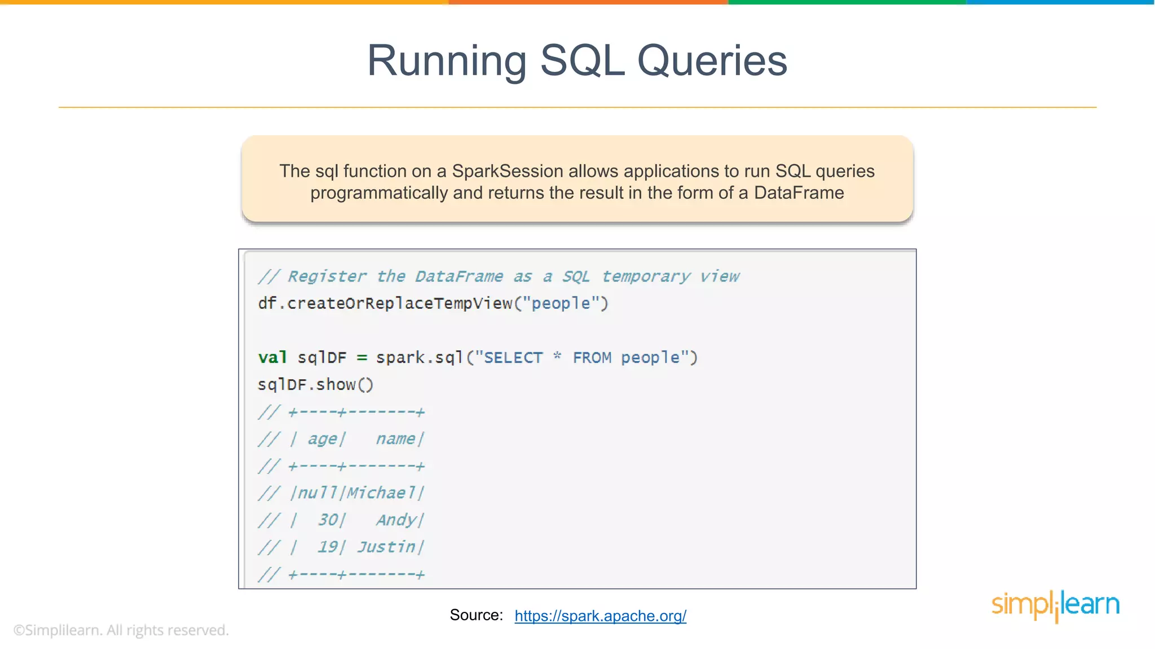This screenshot has height=649, width=1155.
Task: Select the orange SparkSession description box
Action: 577,179
